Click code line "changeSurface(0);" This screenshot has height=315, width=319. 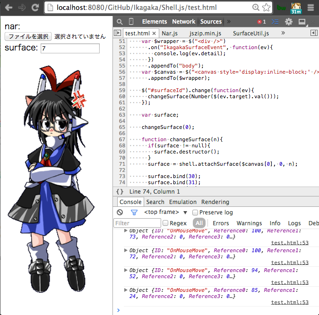coord(168,127)
